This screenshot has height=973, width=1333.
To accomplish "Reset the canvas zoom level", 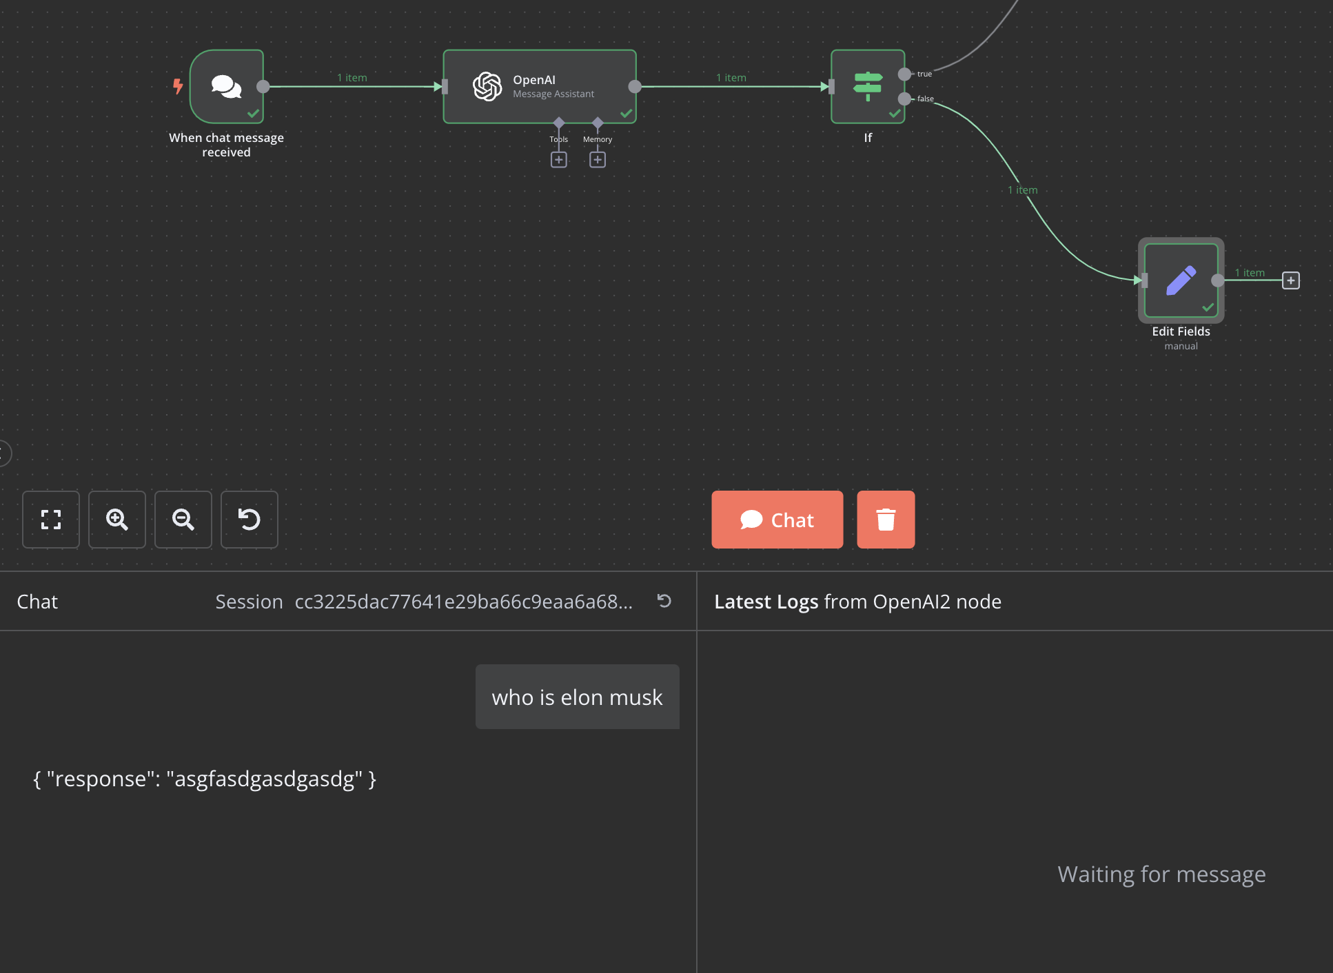I will click(250, 520).
